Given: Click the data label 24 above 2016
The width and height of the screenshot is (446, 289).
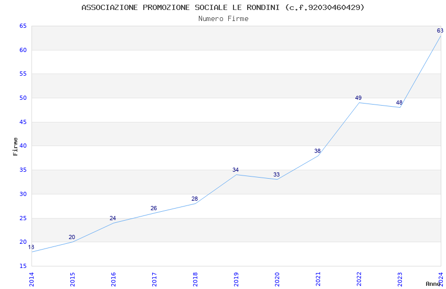Looking at the screenshot, I should pyautogui.click(x=113, y=218).
